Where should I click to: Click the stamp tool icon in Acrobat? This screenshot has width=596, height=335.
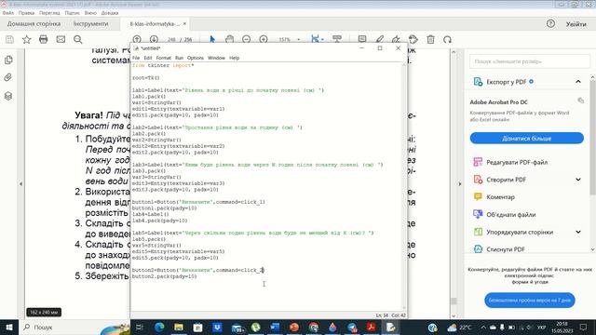click(x=413, y=39)
